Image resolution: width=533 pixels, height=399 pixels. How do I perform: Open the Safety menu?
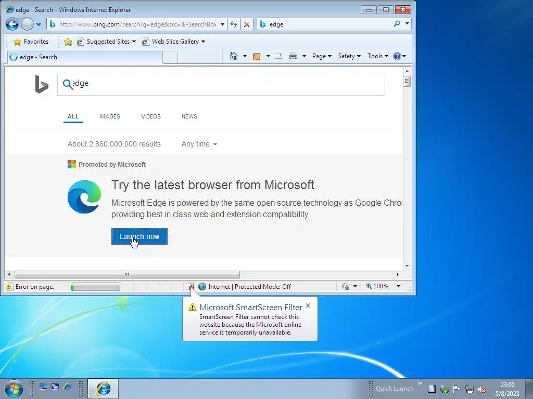[x=349, y=56]
